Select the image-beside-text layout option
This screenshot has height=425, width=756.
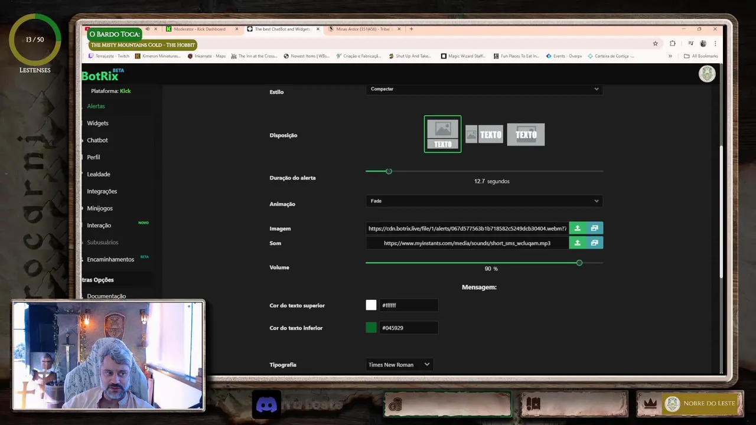(484, 135)
